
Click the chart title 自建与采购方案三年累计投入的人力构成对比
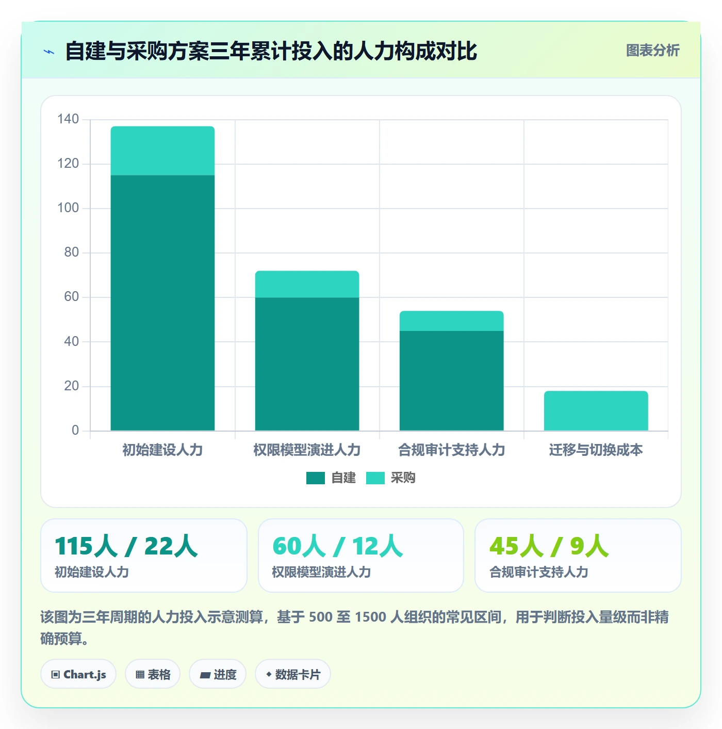click(x=271, y=52)
